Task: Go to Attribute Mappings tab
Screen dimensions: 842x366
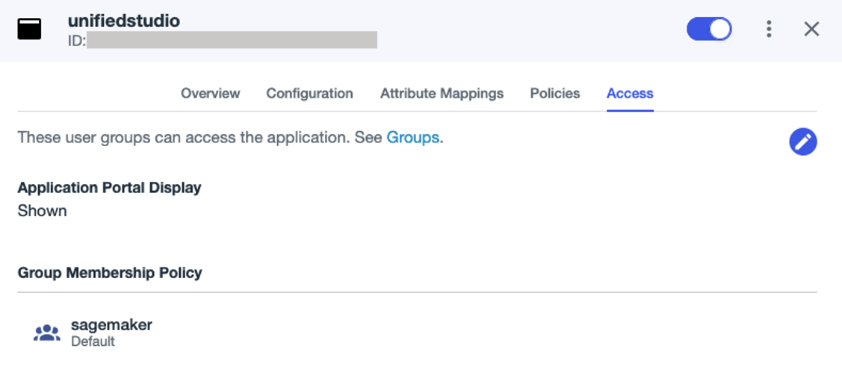Action: click(x=442, y=93)
